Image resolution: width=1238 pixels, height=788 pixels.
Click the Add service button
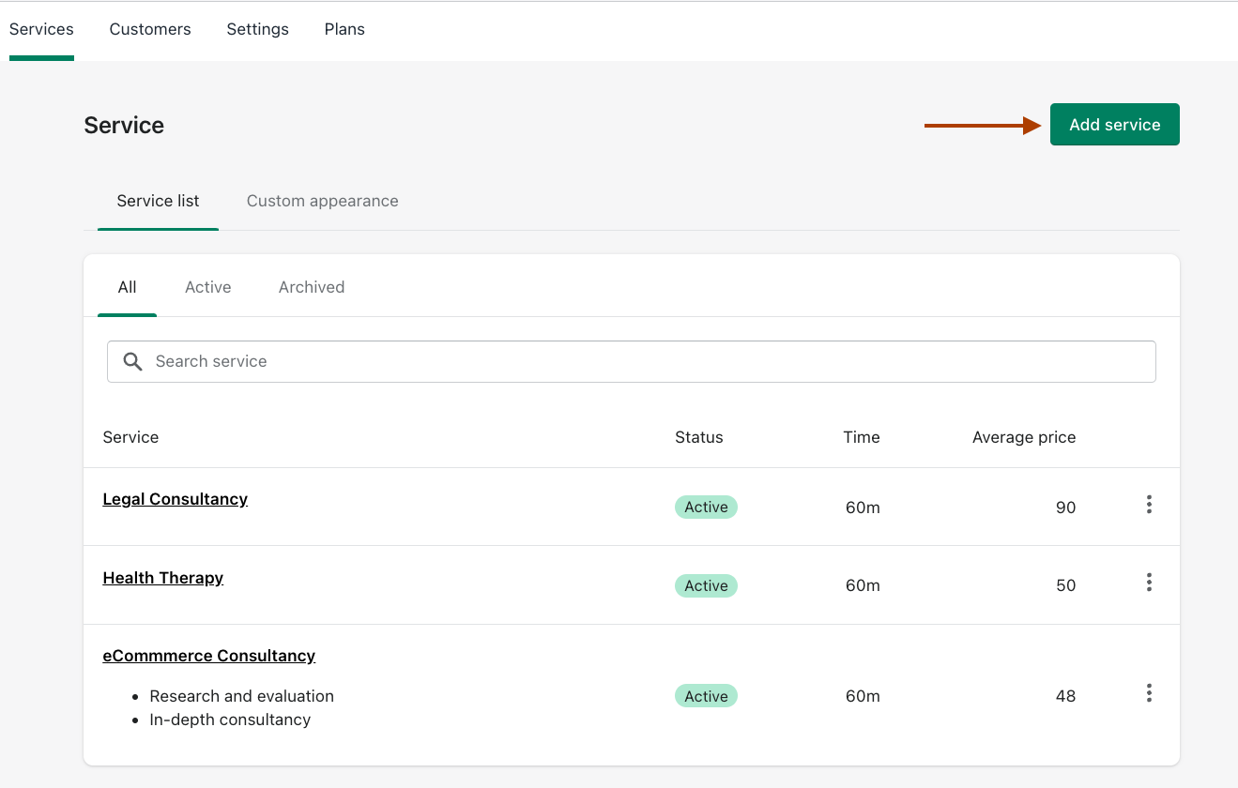click(x=1114, y=125)
